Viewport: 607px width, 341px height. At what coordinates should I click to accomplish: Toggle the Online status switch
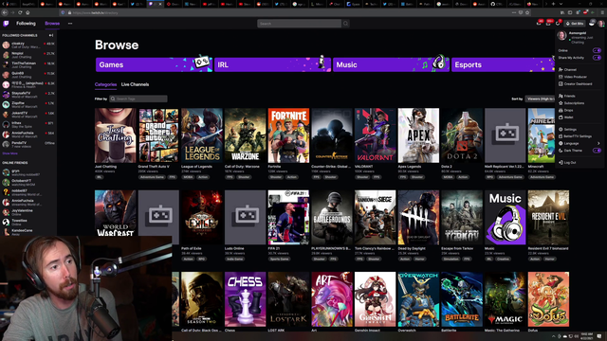[597, 50]
